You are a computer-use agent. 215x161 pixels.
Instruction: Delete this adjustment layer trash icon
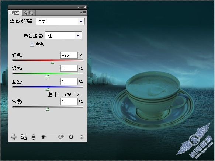pos(82,137)
